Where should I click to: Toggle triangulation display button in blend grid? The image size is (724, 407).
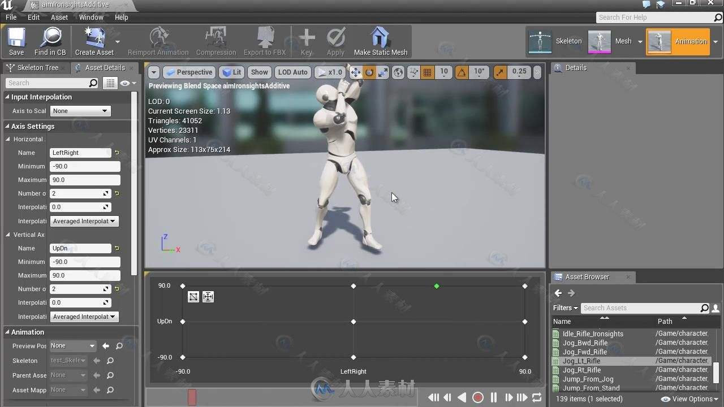click(x=193, y=297)
